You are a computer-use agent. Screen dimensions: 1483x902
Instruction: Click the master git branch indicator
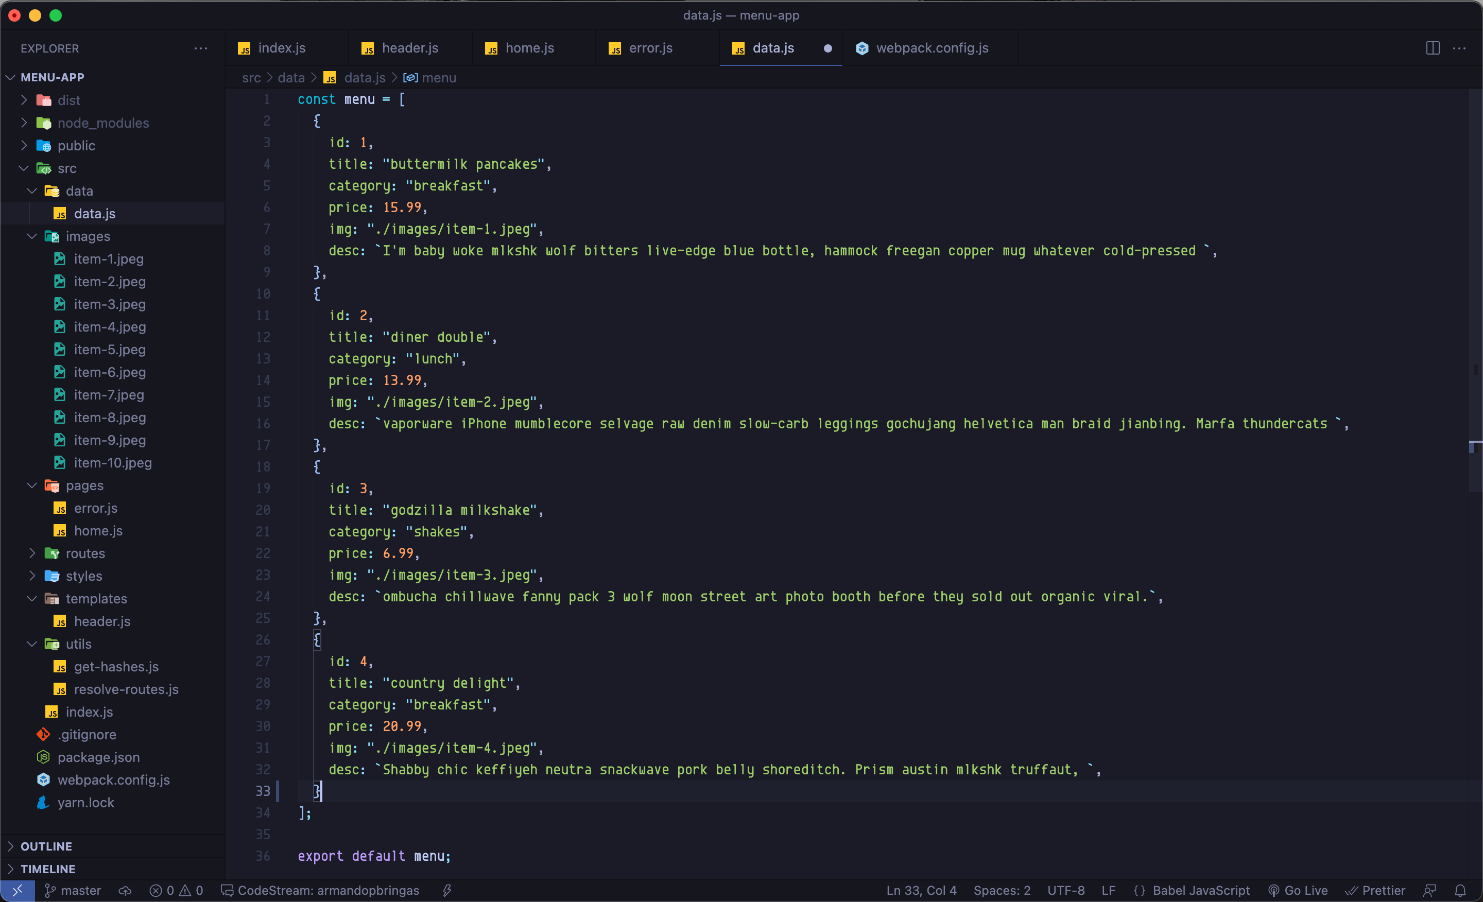tap(74, 890)
